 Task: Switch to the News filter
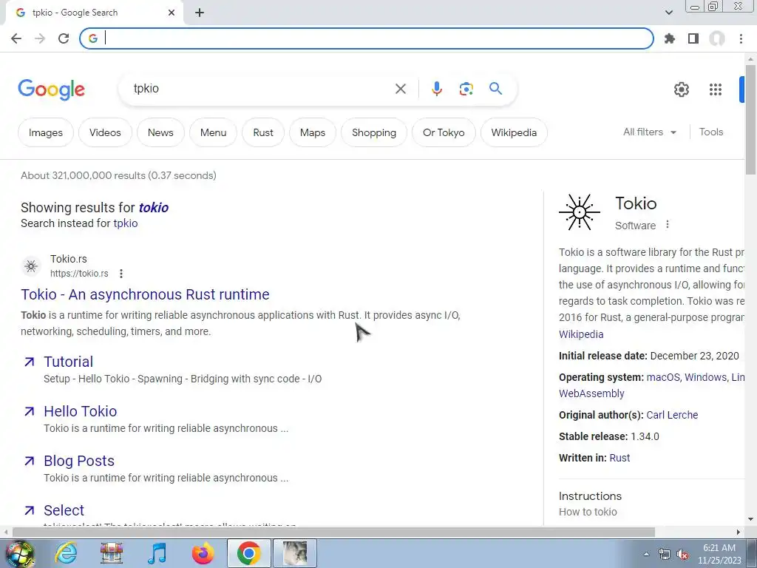click(160, 132)
